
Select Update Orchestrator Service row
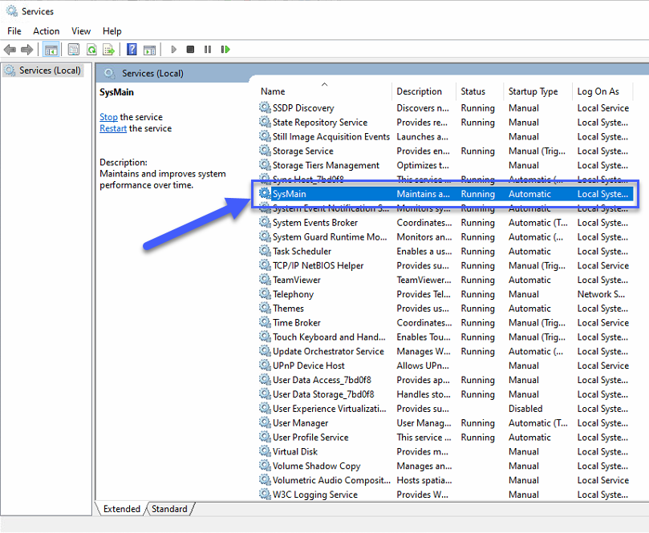tap(445, 351)
